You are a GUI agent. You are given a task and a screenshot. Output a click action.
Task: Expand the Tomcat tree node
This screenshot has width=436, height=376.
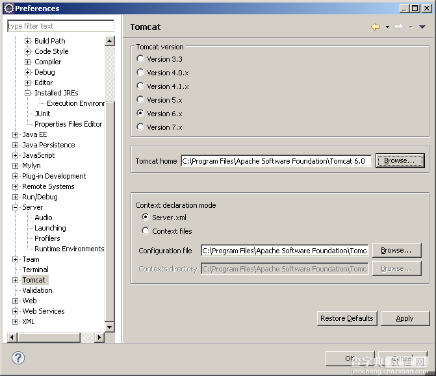click(16, 280)
